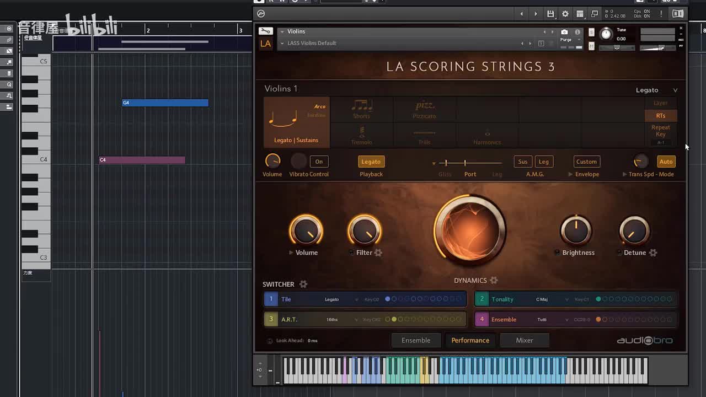The image size is (706, 397).
Task: Select Legato | Sustains articulation tile
Action: click(x=296, y=122)
